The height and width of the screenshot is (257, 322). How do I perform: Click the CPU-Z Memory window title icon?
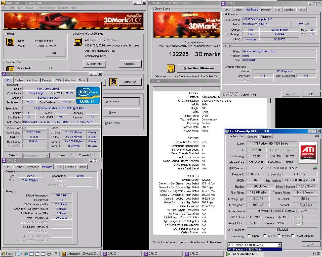pyautogui.click(x=4, y=160)
